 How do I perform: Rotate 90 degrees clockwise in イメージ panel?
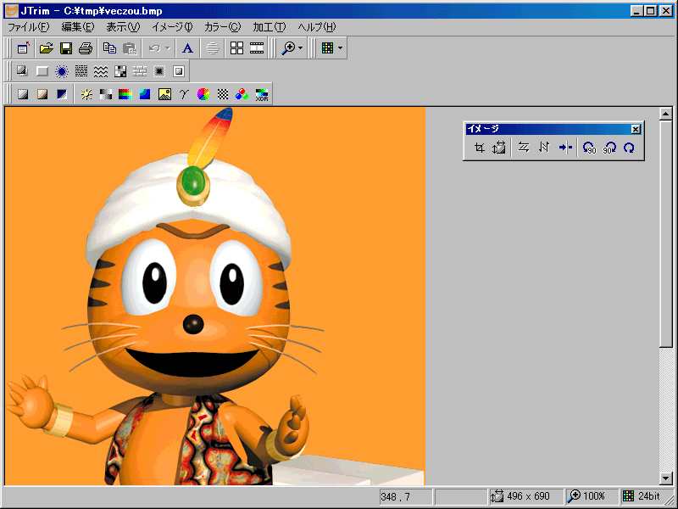coord(609,148)
